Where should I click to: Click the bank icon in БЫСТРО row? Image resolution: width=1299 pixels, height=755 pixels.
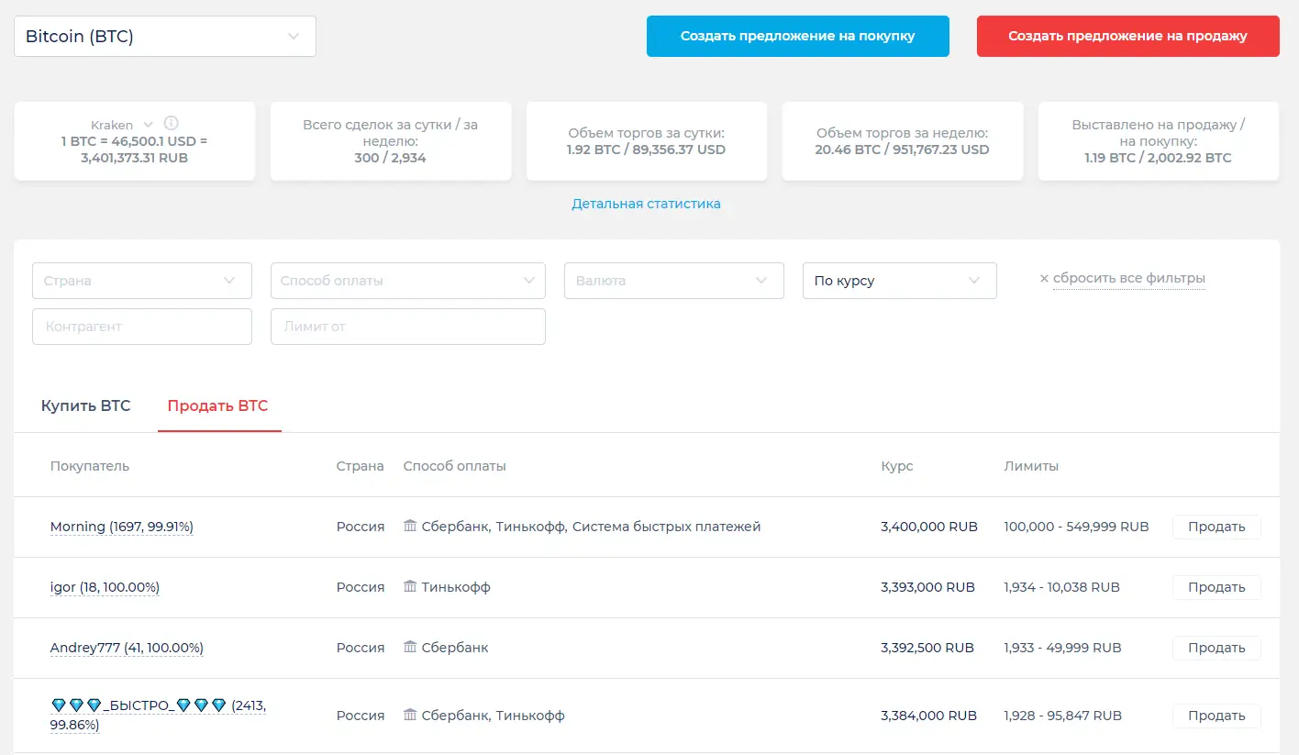pyautogui.click(x=410, y=715)
